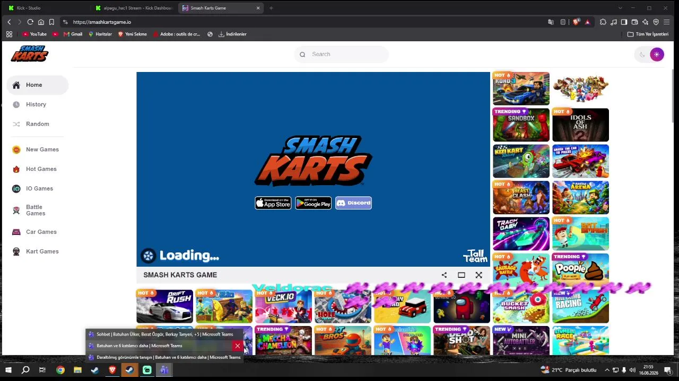Bookmark this page in the address bar
This screenshot has height=381, width=679.
click(51, 22)
